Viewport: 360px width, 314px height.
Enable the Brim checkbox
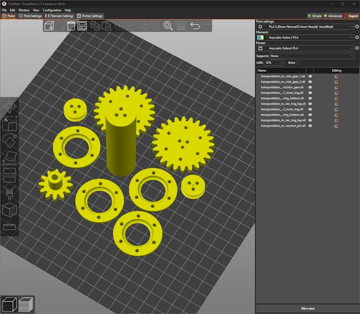point(298,62)
